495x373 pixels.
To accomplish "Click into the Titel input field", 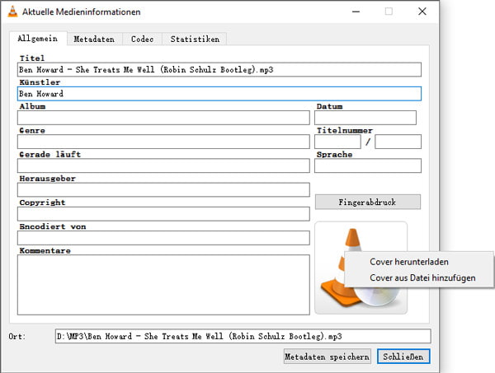I will 219,70.
